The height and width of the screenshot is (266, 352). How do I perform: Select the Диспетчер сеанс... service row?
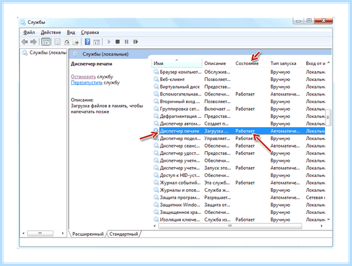239,146
